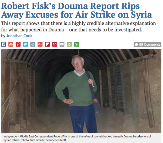This screenshot has height=143, width=163.
Task: Share the article on Facebook
Action: (3, 44)
